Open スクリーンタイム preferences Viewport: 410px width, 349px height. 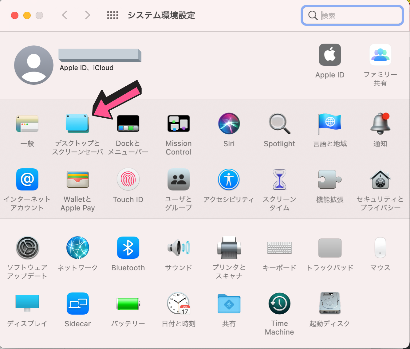click(279, 179)
